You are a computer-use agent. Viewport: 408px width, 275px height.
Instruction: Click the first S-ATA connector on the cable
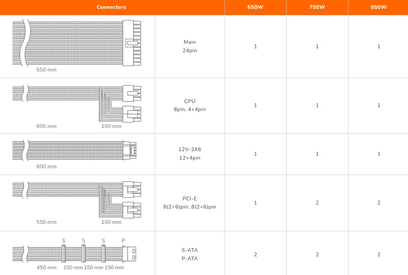[x=64, y=254]
